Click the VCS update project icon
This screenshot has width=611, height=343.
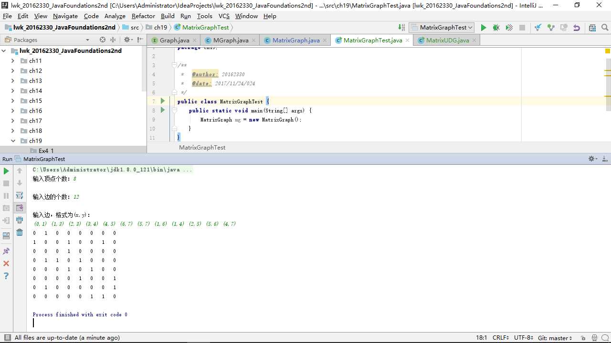[x=538, y=28]
